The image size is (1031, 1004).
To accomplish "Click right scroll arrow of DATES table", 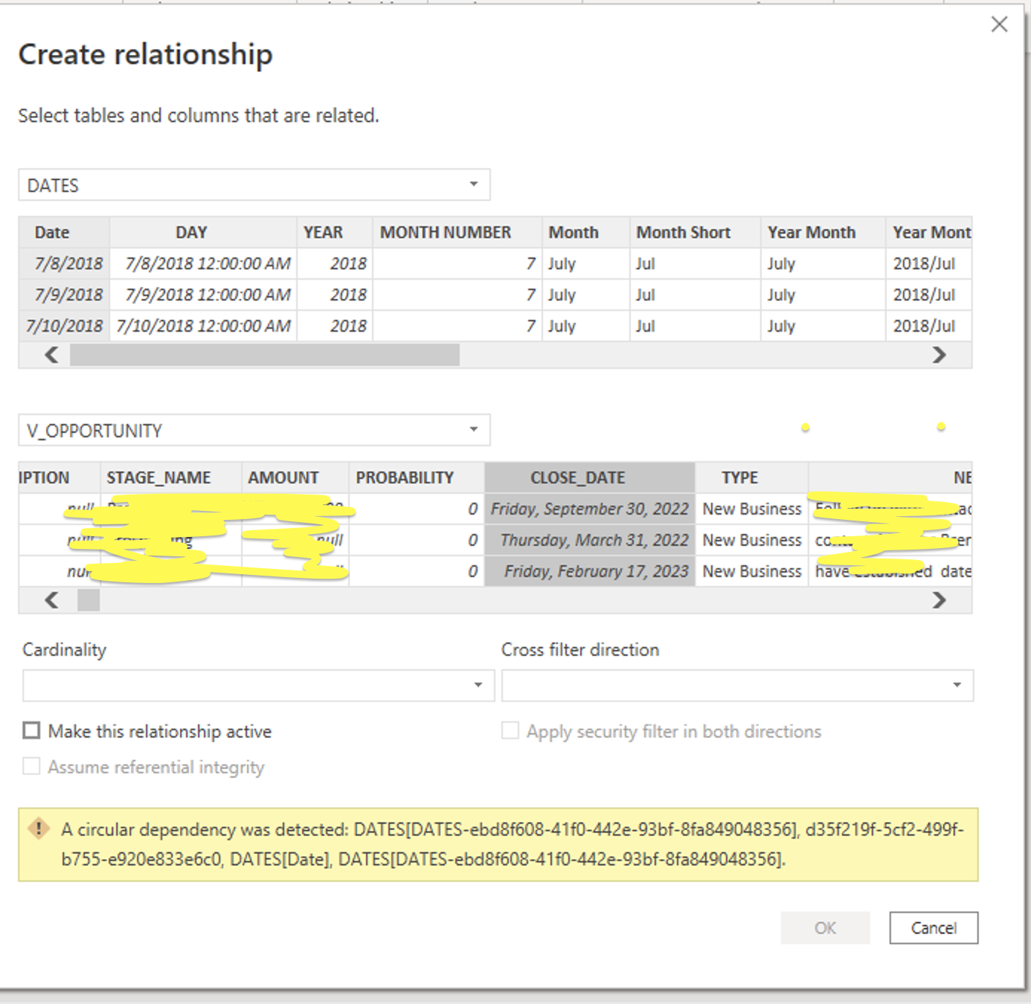I will pos(940,355).
